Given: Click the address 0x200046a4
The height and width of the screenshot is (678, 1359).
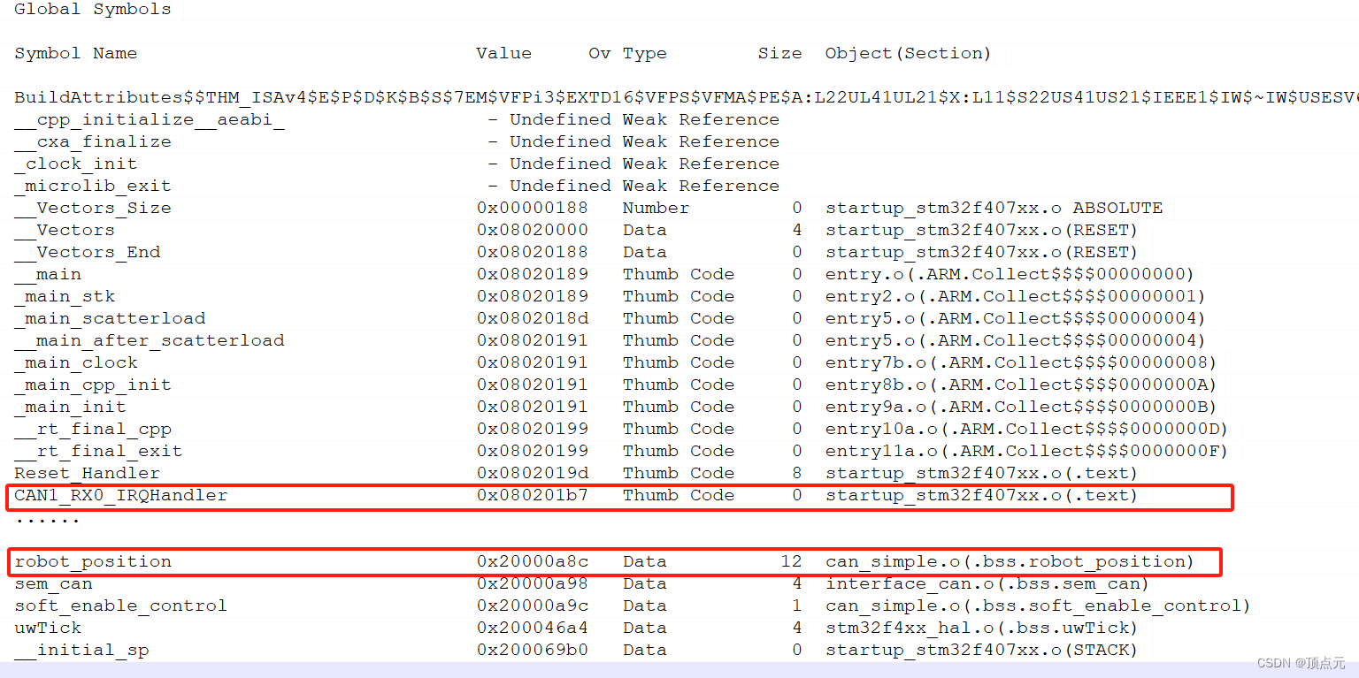Looking at the screenshot, I should pyautogui.click(x=533, y=628).
